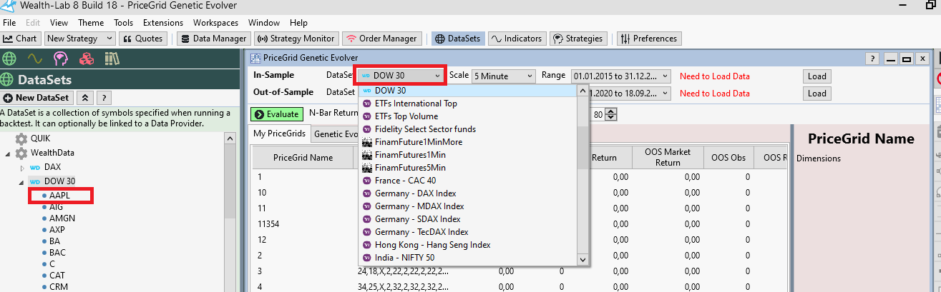
Task: Open the Extensions menu
Action: (162, 23)
